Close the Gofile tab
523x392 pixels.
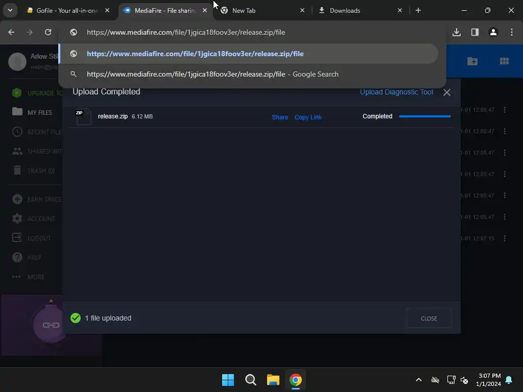[107, 11]
